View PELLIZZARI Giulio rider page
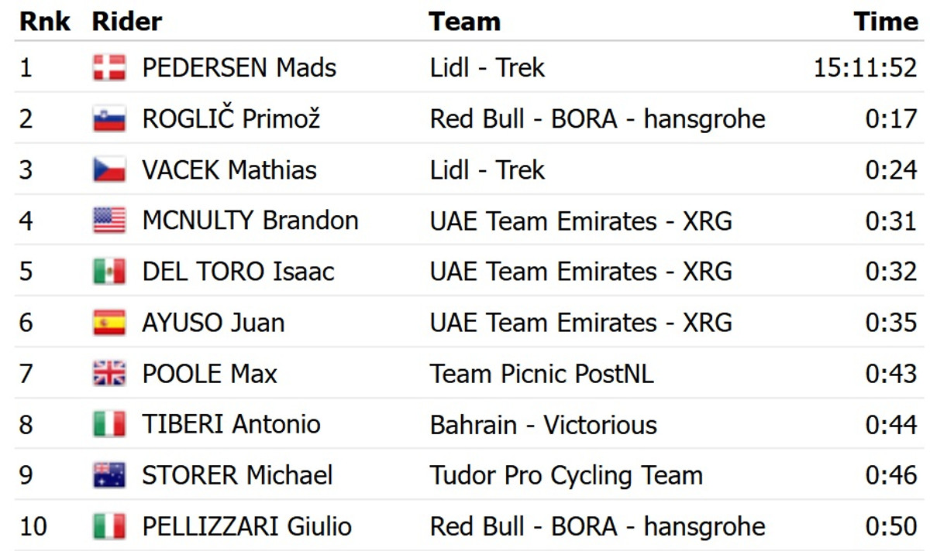Viewport: 930px width, 551px height. pyautogui.click(x=246, y=527)
